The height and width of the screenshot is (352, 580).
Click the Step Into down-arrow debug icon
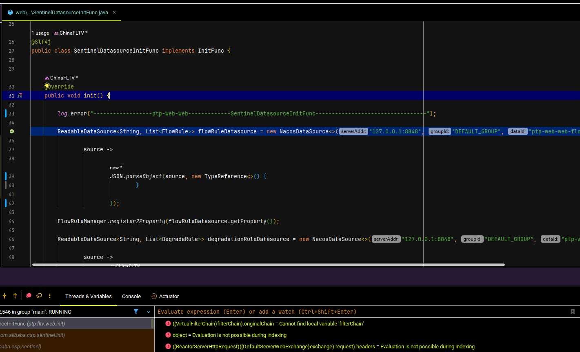tap(4, 296)
